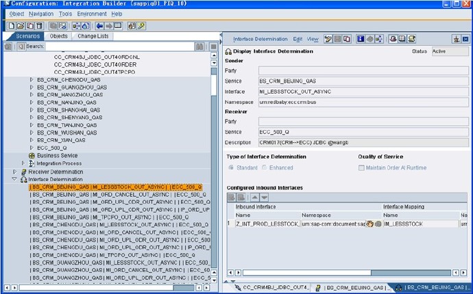Expand BS_CRM_HANGZHOU_QAS tree node
Viewport: 473px width, 294px height.
pos(32,95)
